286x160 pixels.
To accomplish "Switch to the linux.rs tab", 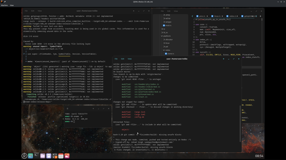I will pos(217,16).
